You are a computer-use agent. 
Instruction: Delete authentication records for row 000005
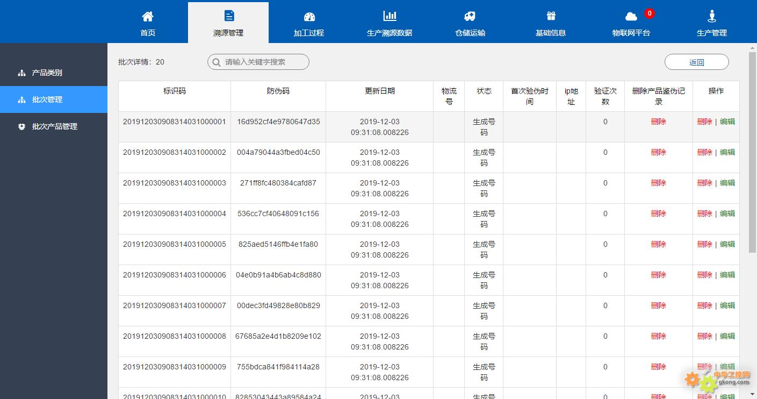click(x=659, y=244)
